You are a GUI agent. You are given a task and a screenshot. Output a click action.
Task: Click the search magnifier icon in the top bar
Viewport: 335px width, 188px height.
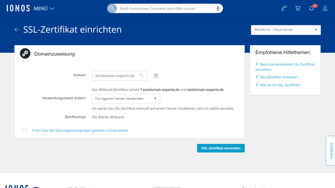[112, 8]
